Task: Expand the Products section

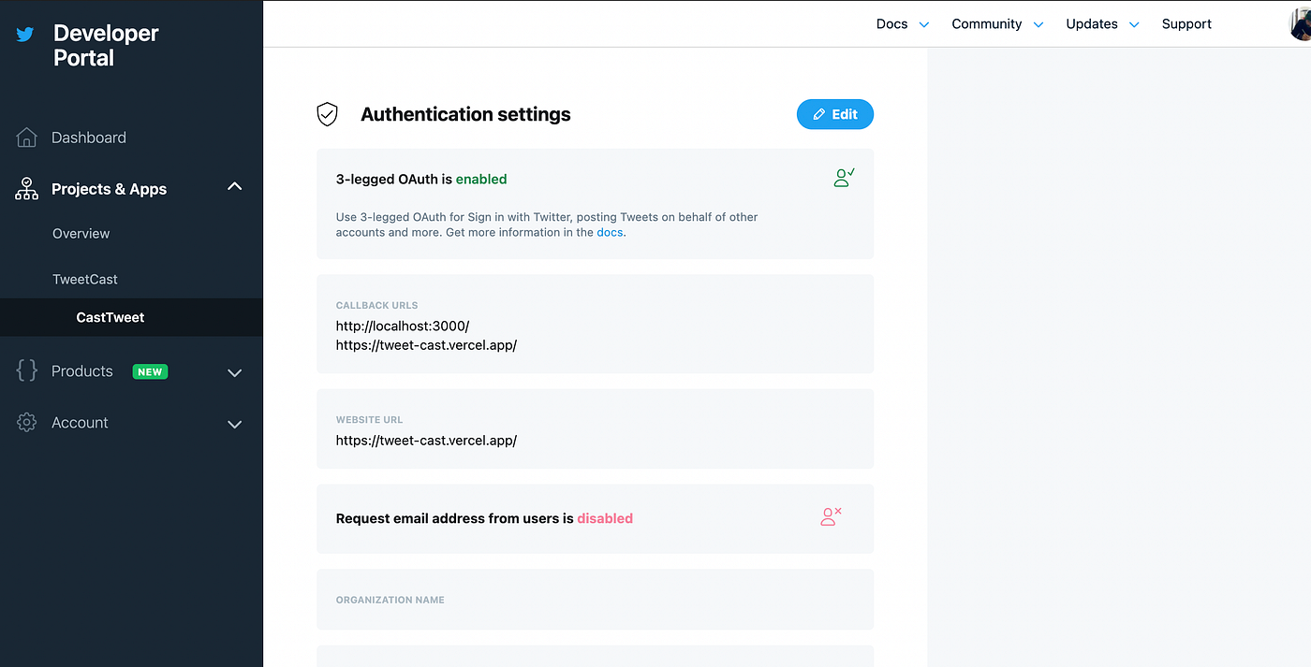Action: pyautogui.click(x=234, y=372)
